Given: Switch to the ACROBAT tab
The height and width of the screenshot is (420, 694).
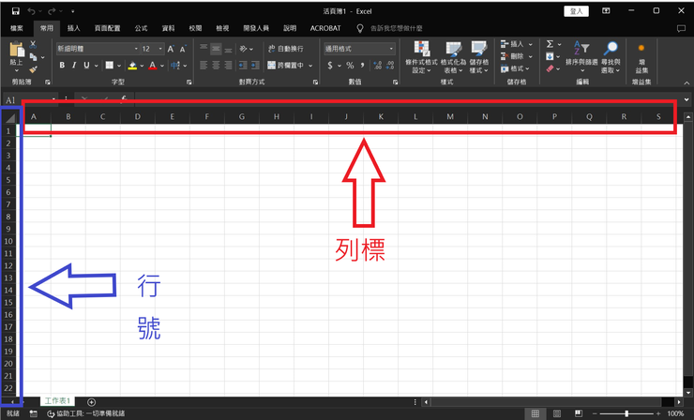Looking at the screenshot, I should (x=325, y=28).
